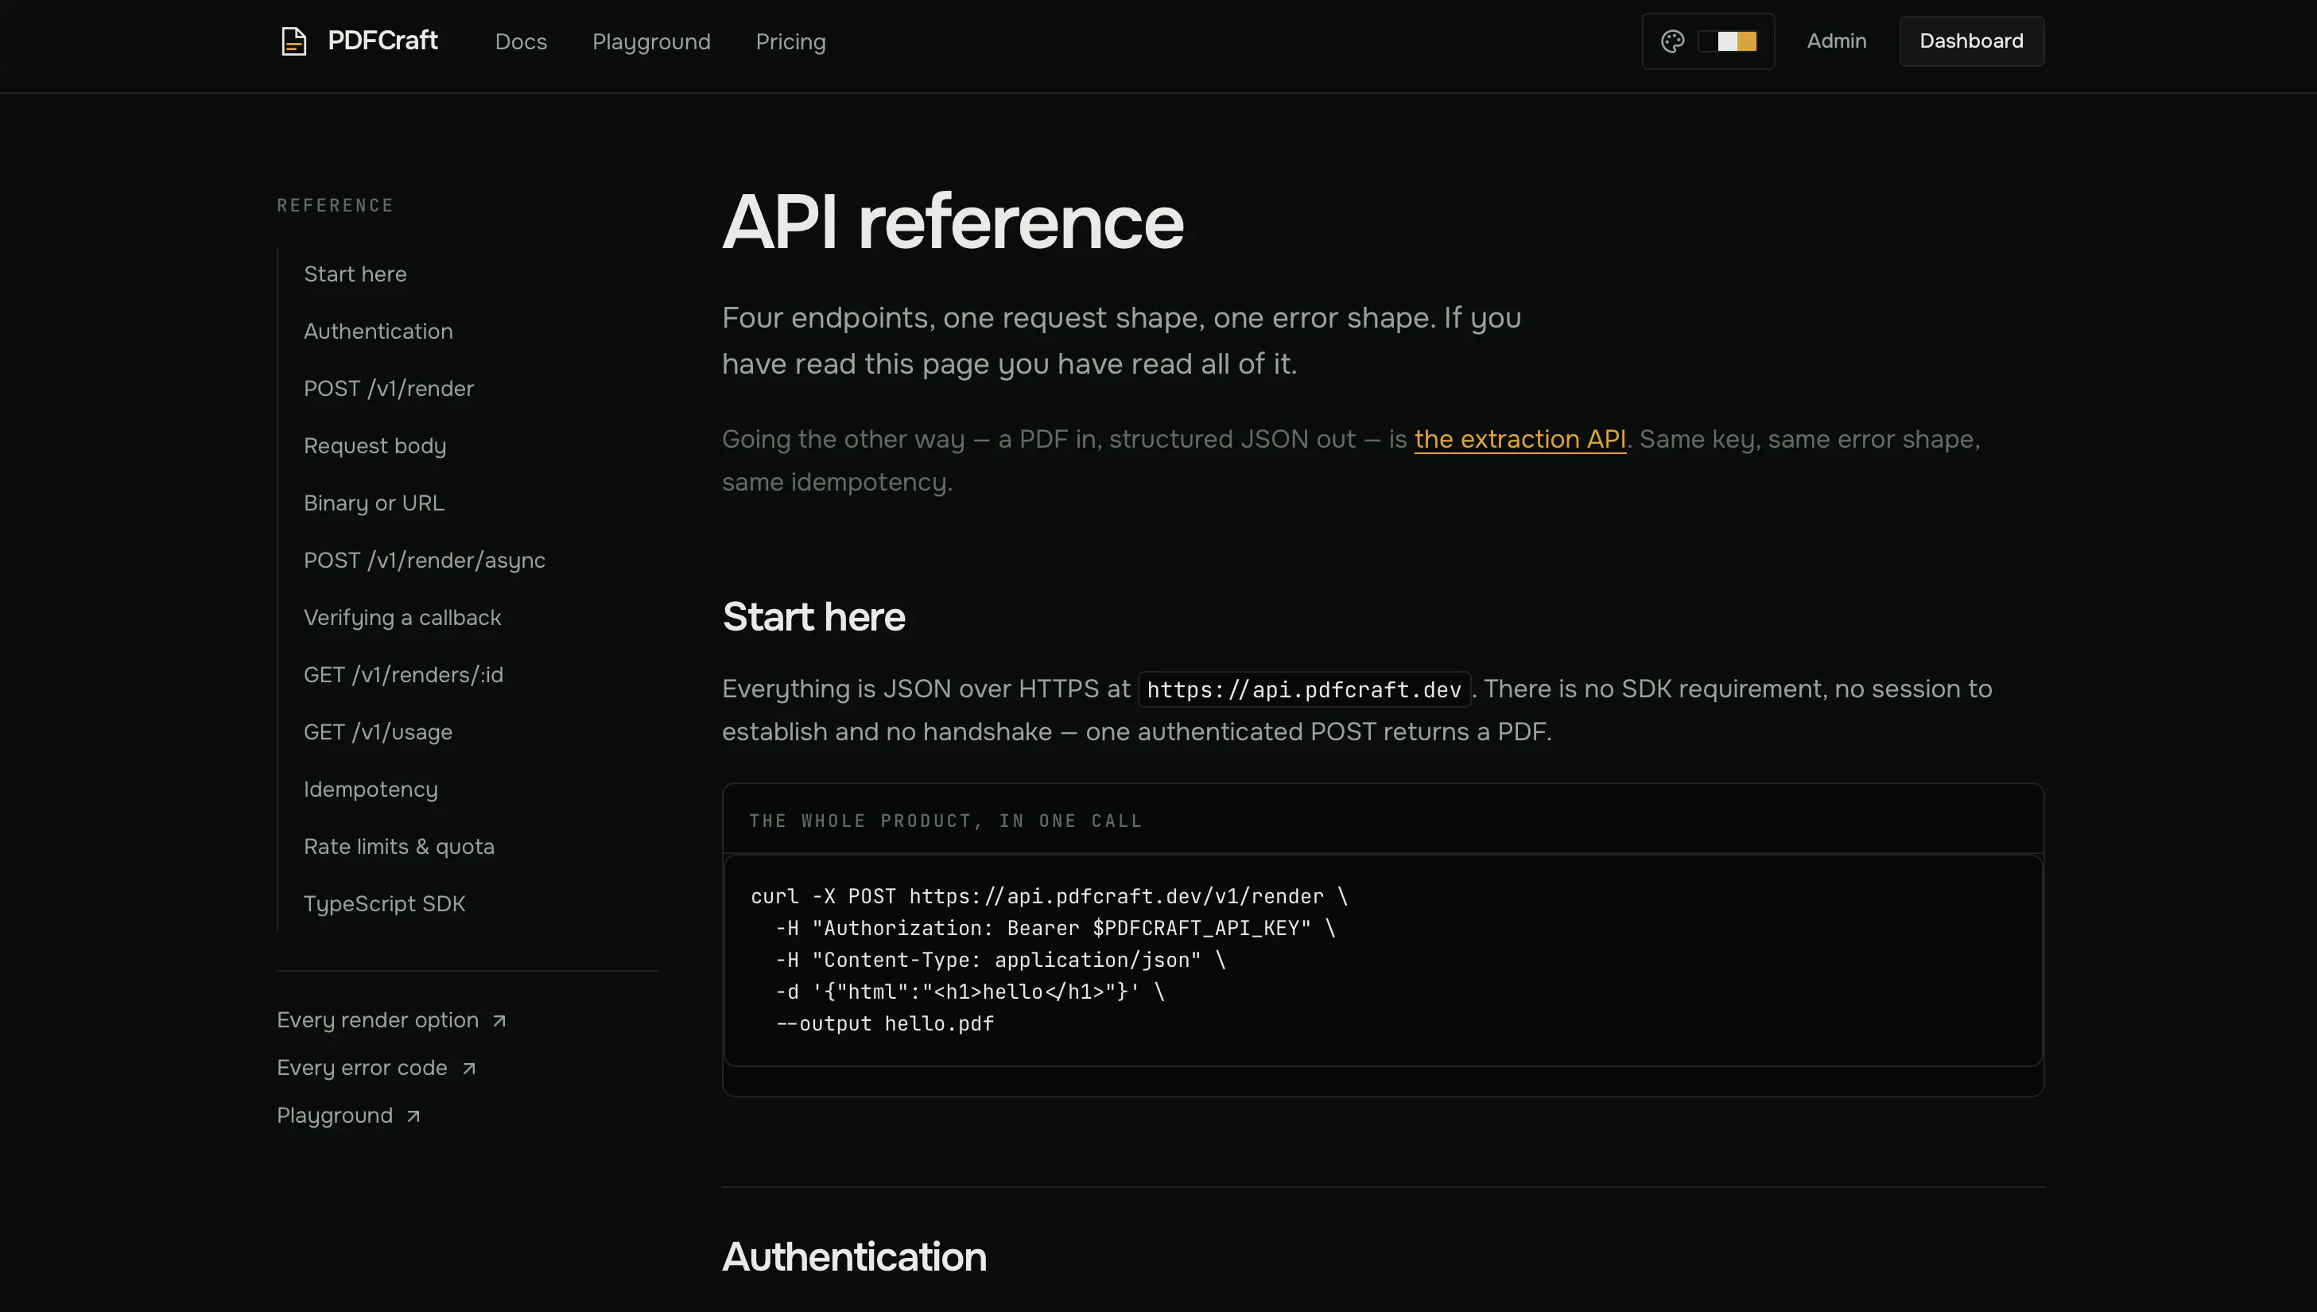Navigate to POST /v1/render in the sidebar
The height and width of the screenshot is (1312, 2317).
(x=388, y=388)
